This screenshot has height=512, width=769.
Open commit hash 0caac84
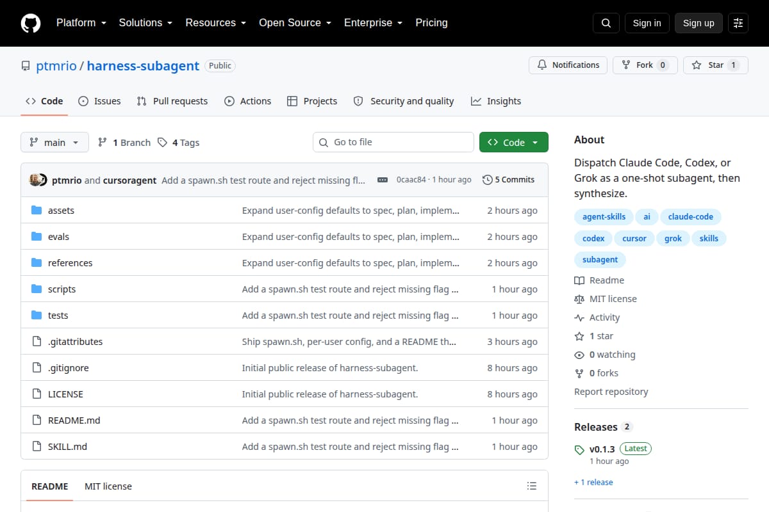(411, 180)
